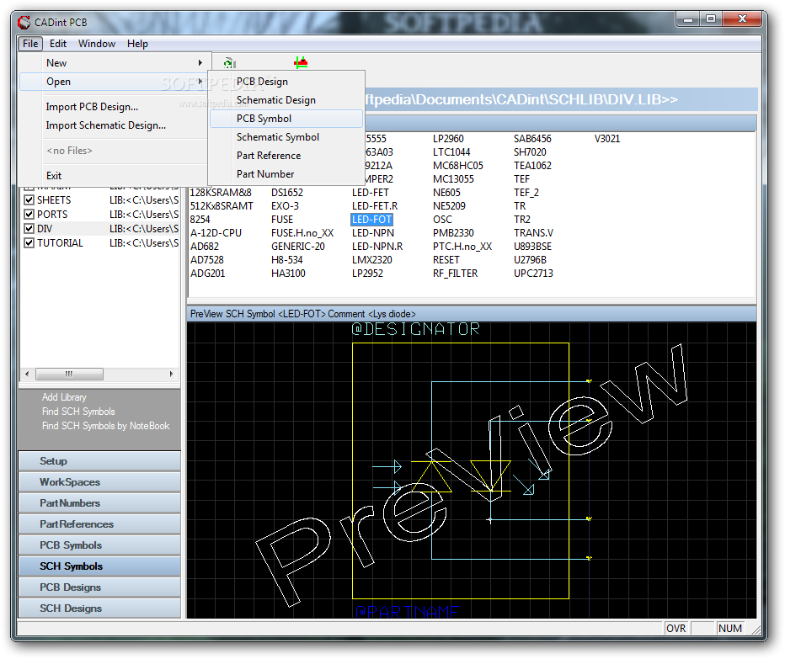This screenshot has height=659, width=785.
Task: Select symbol 128KSRAM&8 in the list
Action: point(221,193)
